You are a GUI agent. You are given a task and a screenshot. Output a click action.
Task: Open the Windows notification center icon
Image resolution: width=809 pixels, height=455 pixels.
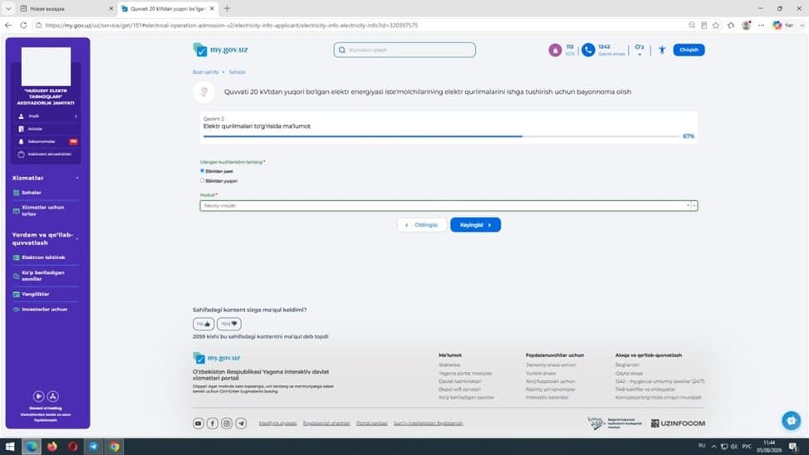[793, 447]
